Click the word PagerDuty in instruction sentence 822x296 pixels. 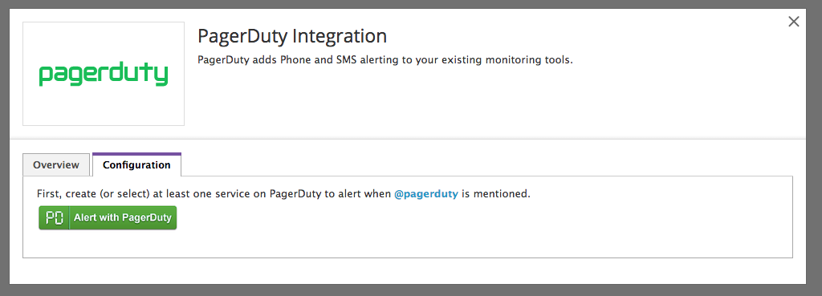tap(295, 194)
